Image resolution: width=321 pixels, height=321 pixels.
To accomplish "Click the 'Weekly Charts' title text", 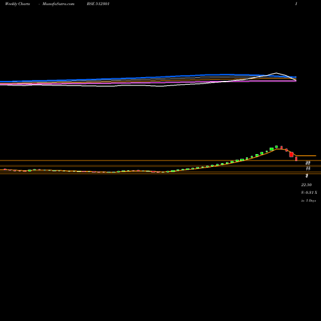I will (17, 4).
